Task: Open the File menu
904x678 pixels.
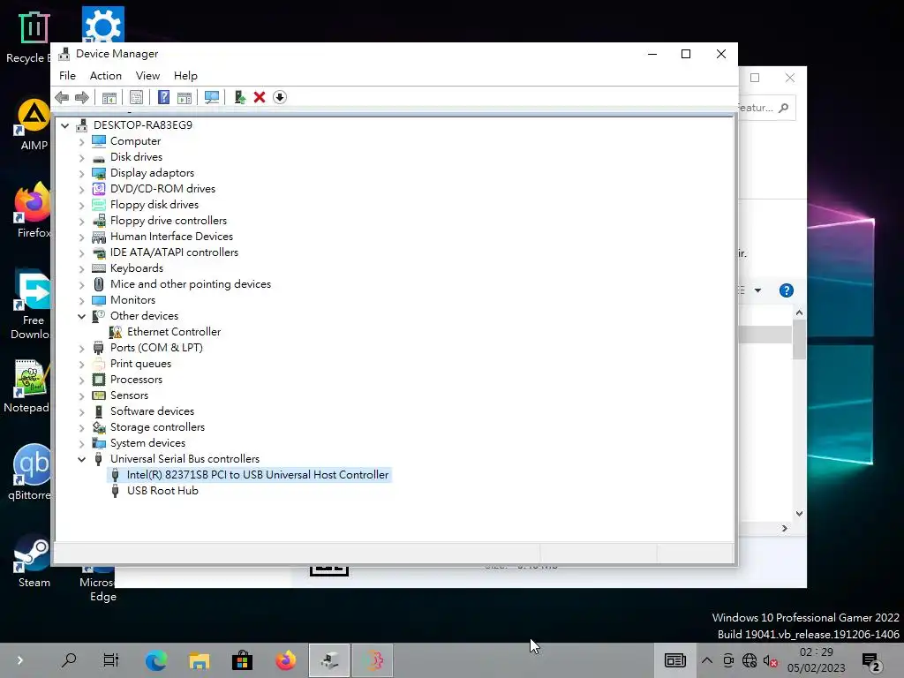Action: (67, 76)
